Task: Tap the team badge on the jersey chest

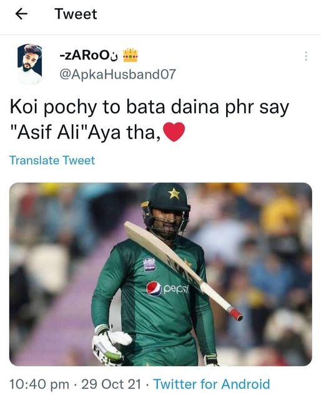Action: click(x=150, y=264)
